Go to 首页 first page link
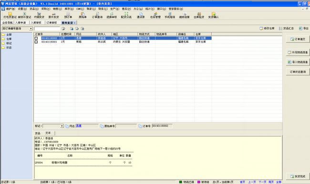The height and width of the screenshot is (184, 310). tap(242, 182)
